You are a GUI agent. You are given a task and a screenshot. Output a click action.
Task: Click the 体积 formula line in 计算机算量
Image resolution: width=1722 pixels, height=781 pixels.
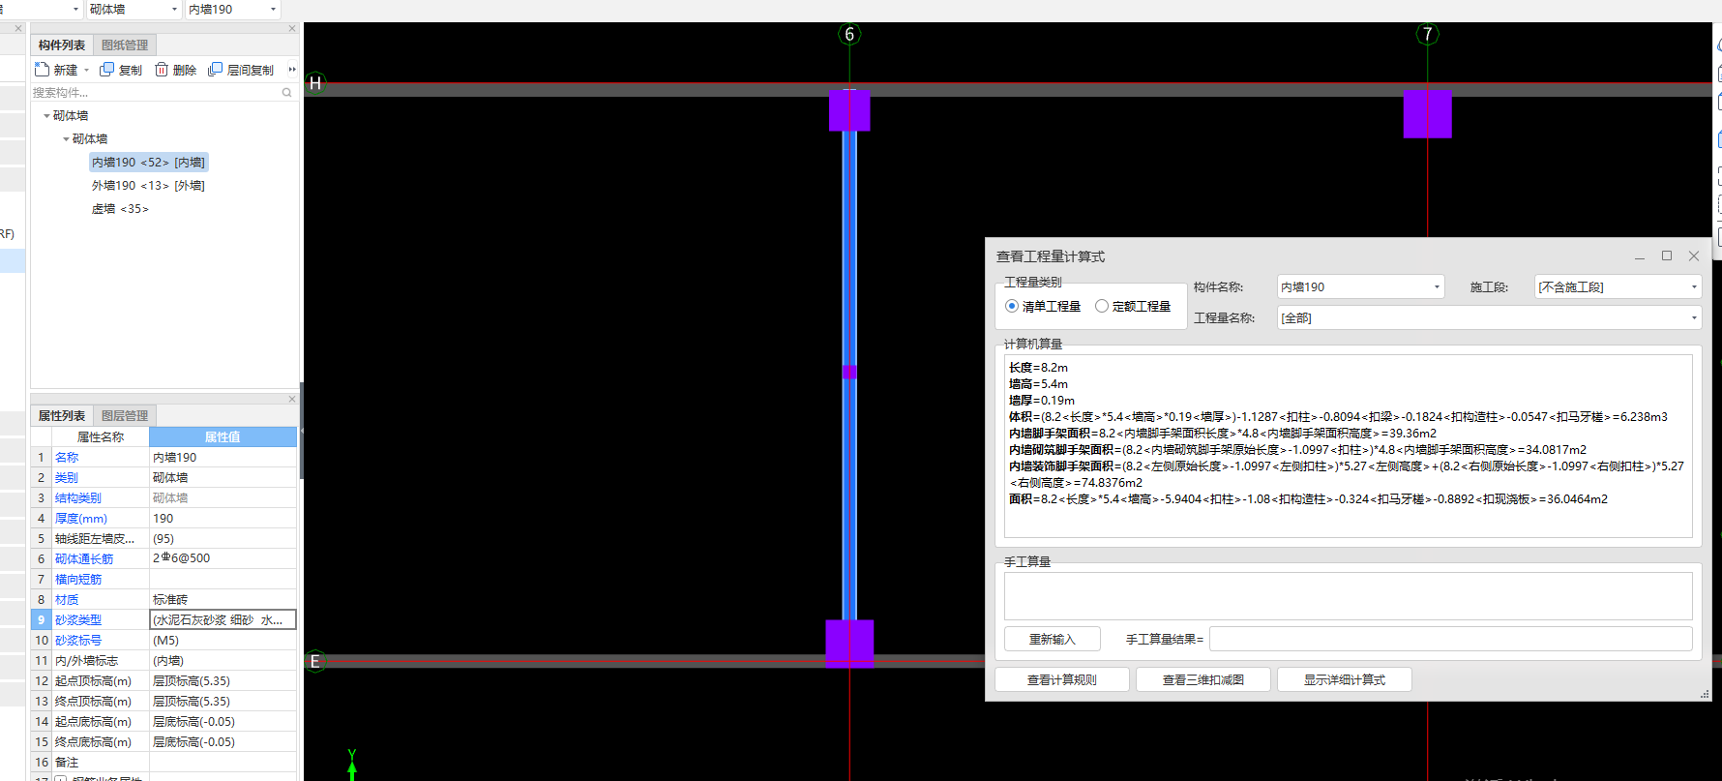[1338, 417]
